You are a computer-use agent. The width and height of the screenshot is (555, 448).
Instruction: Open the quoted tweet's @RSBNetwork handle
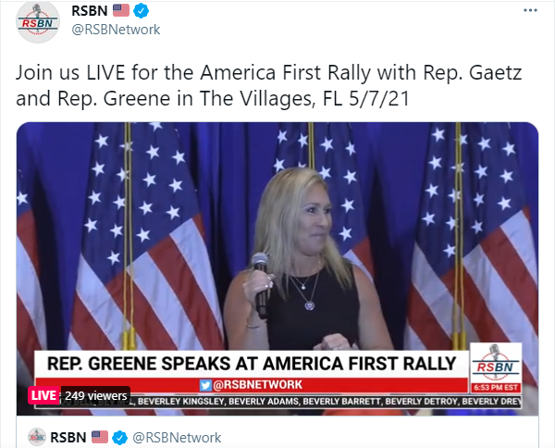[177, 438]
